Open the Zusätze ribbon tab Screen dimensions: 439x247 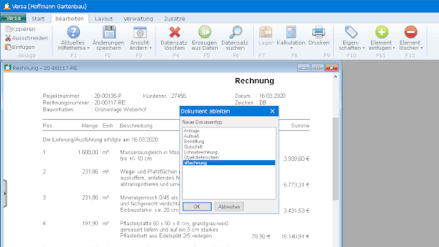click(175, 19)
